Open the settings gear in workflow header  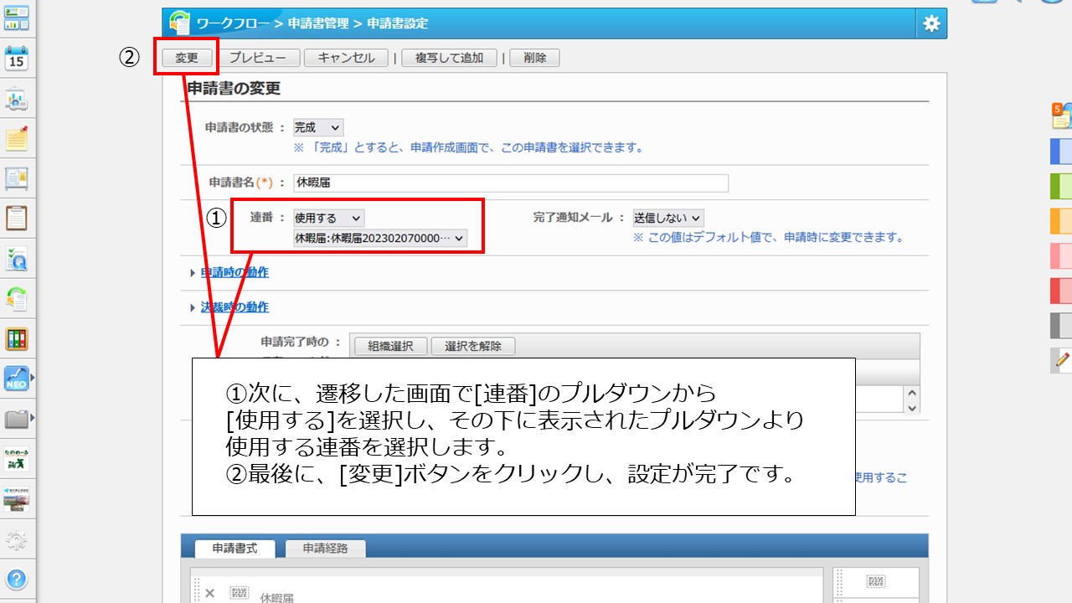[x=931, y=23]
